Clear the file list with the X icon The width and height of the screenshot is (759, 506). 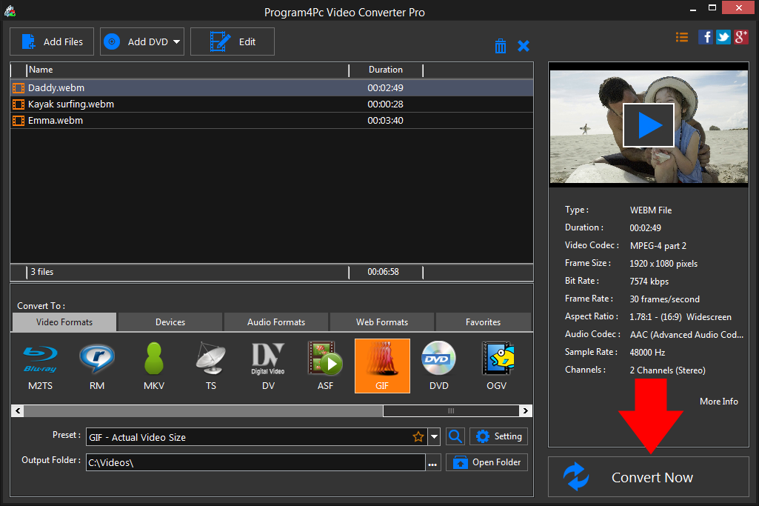pyautogui.click(x=524, y=45)
